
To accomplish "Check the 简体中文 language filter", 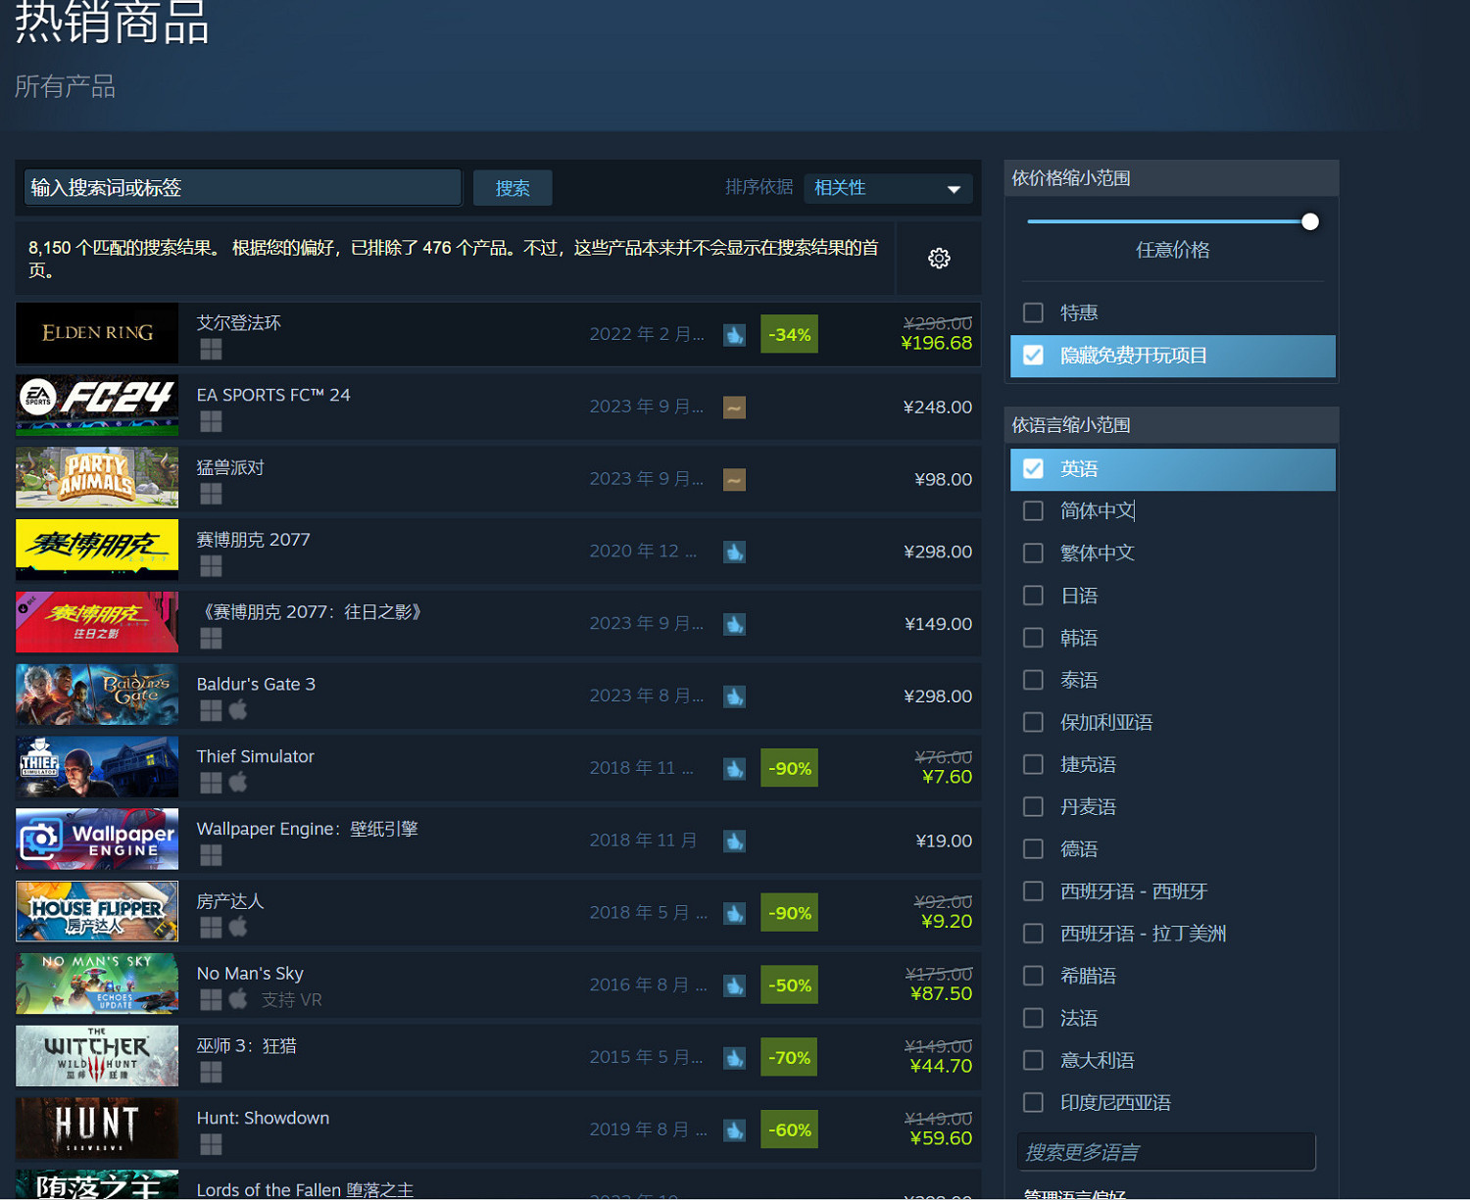I will pyautogui.click(x=1032, y=510).
